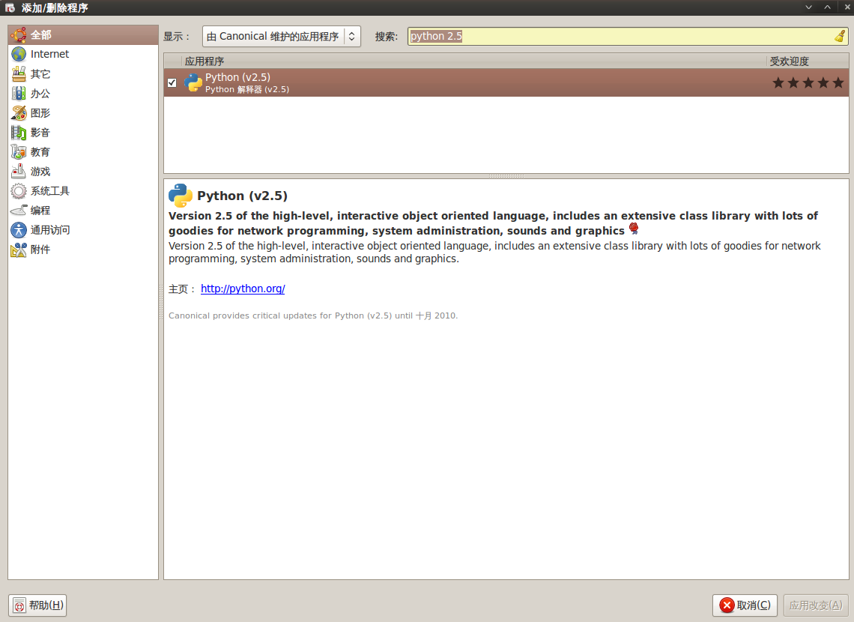Click the 图形 graphics category icon
The height and width of the screenshot is (622, 854).
click(19, 112)
